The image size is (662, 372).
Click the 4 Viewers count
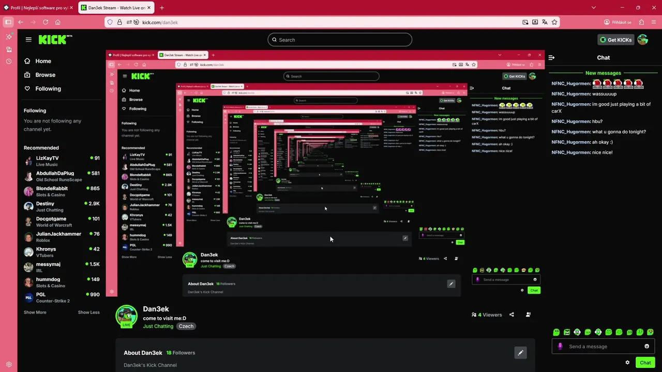[487, 315]
